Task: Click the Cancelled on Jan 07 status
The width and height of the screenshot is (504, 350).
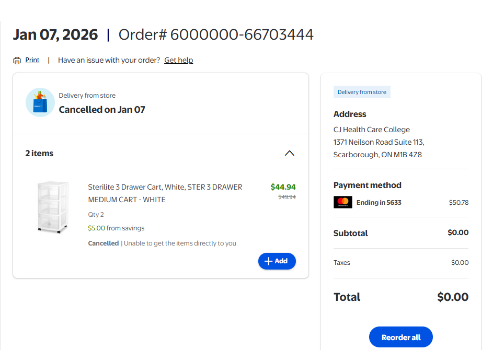Action: pyautogui.click(x=102, y=110)
